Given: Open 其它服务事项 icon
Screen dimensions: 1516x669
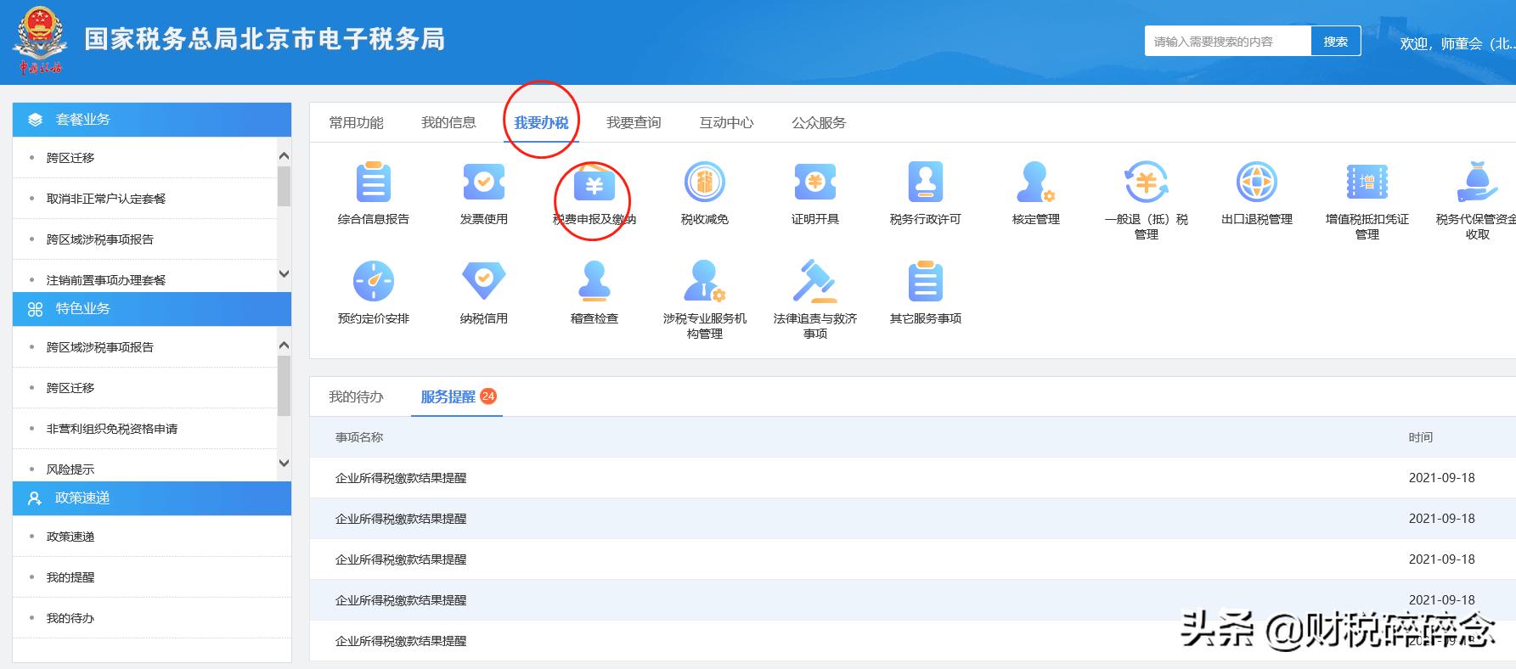Looking at the screenshot, I should pos(925,281).
